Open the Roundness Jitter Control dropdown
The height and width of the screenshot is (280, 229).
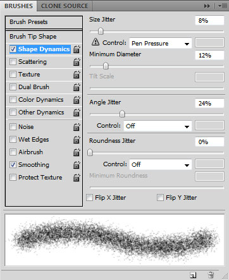point(160,164)
